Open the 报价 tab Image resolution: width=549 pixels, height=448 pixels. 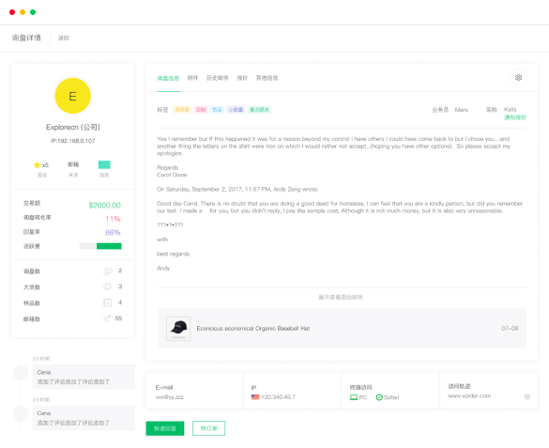pos(242,78)
